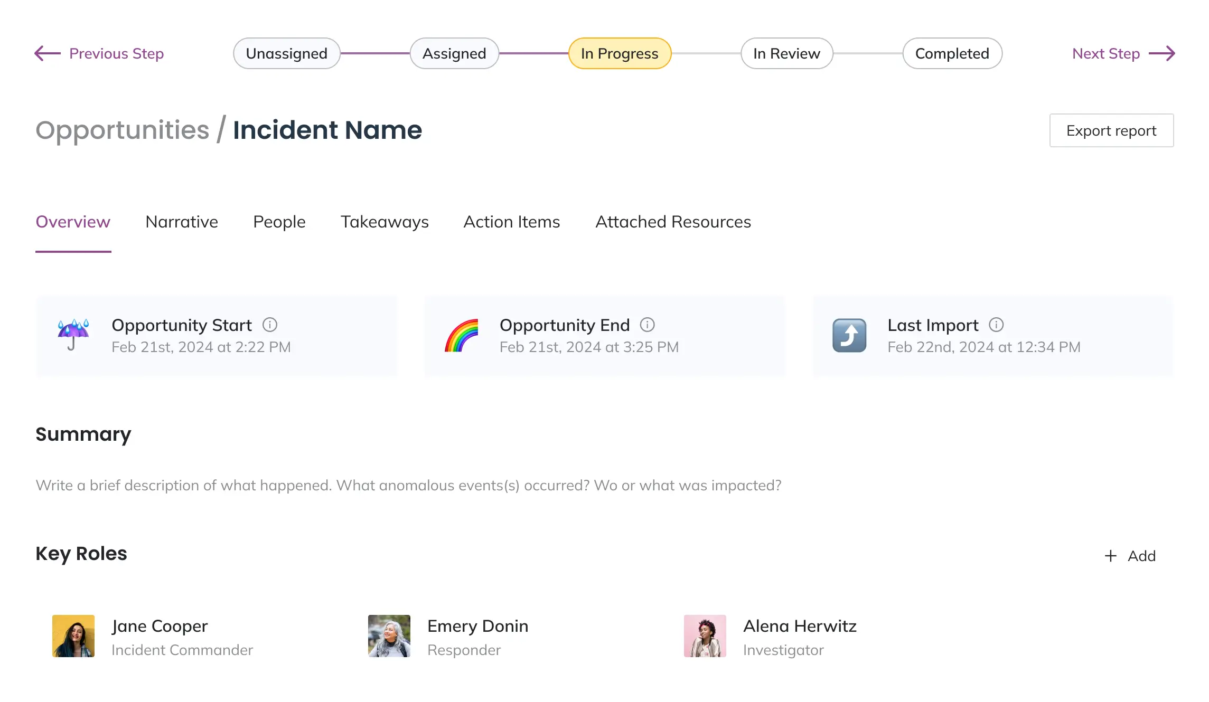
Task: Open Jane Cooper's profile photo
Action: pyautogui.click(x=73, y=635)
